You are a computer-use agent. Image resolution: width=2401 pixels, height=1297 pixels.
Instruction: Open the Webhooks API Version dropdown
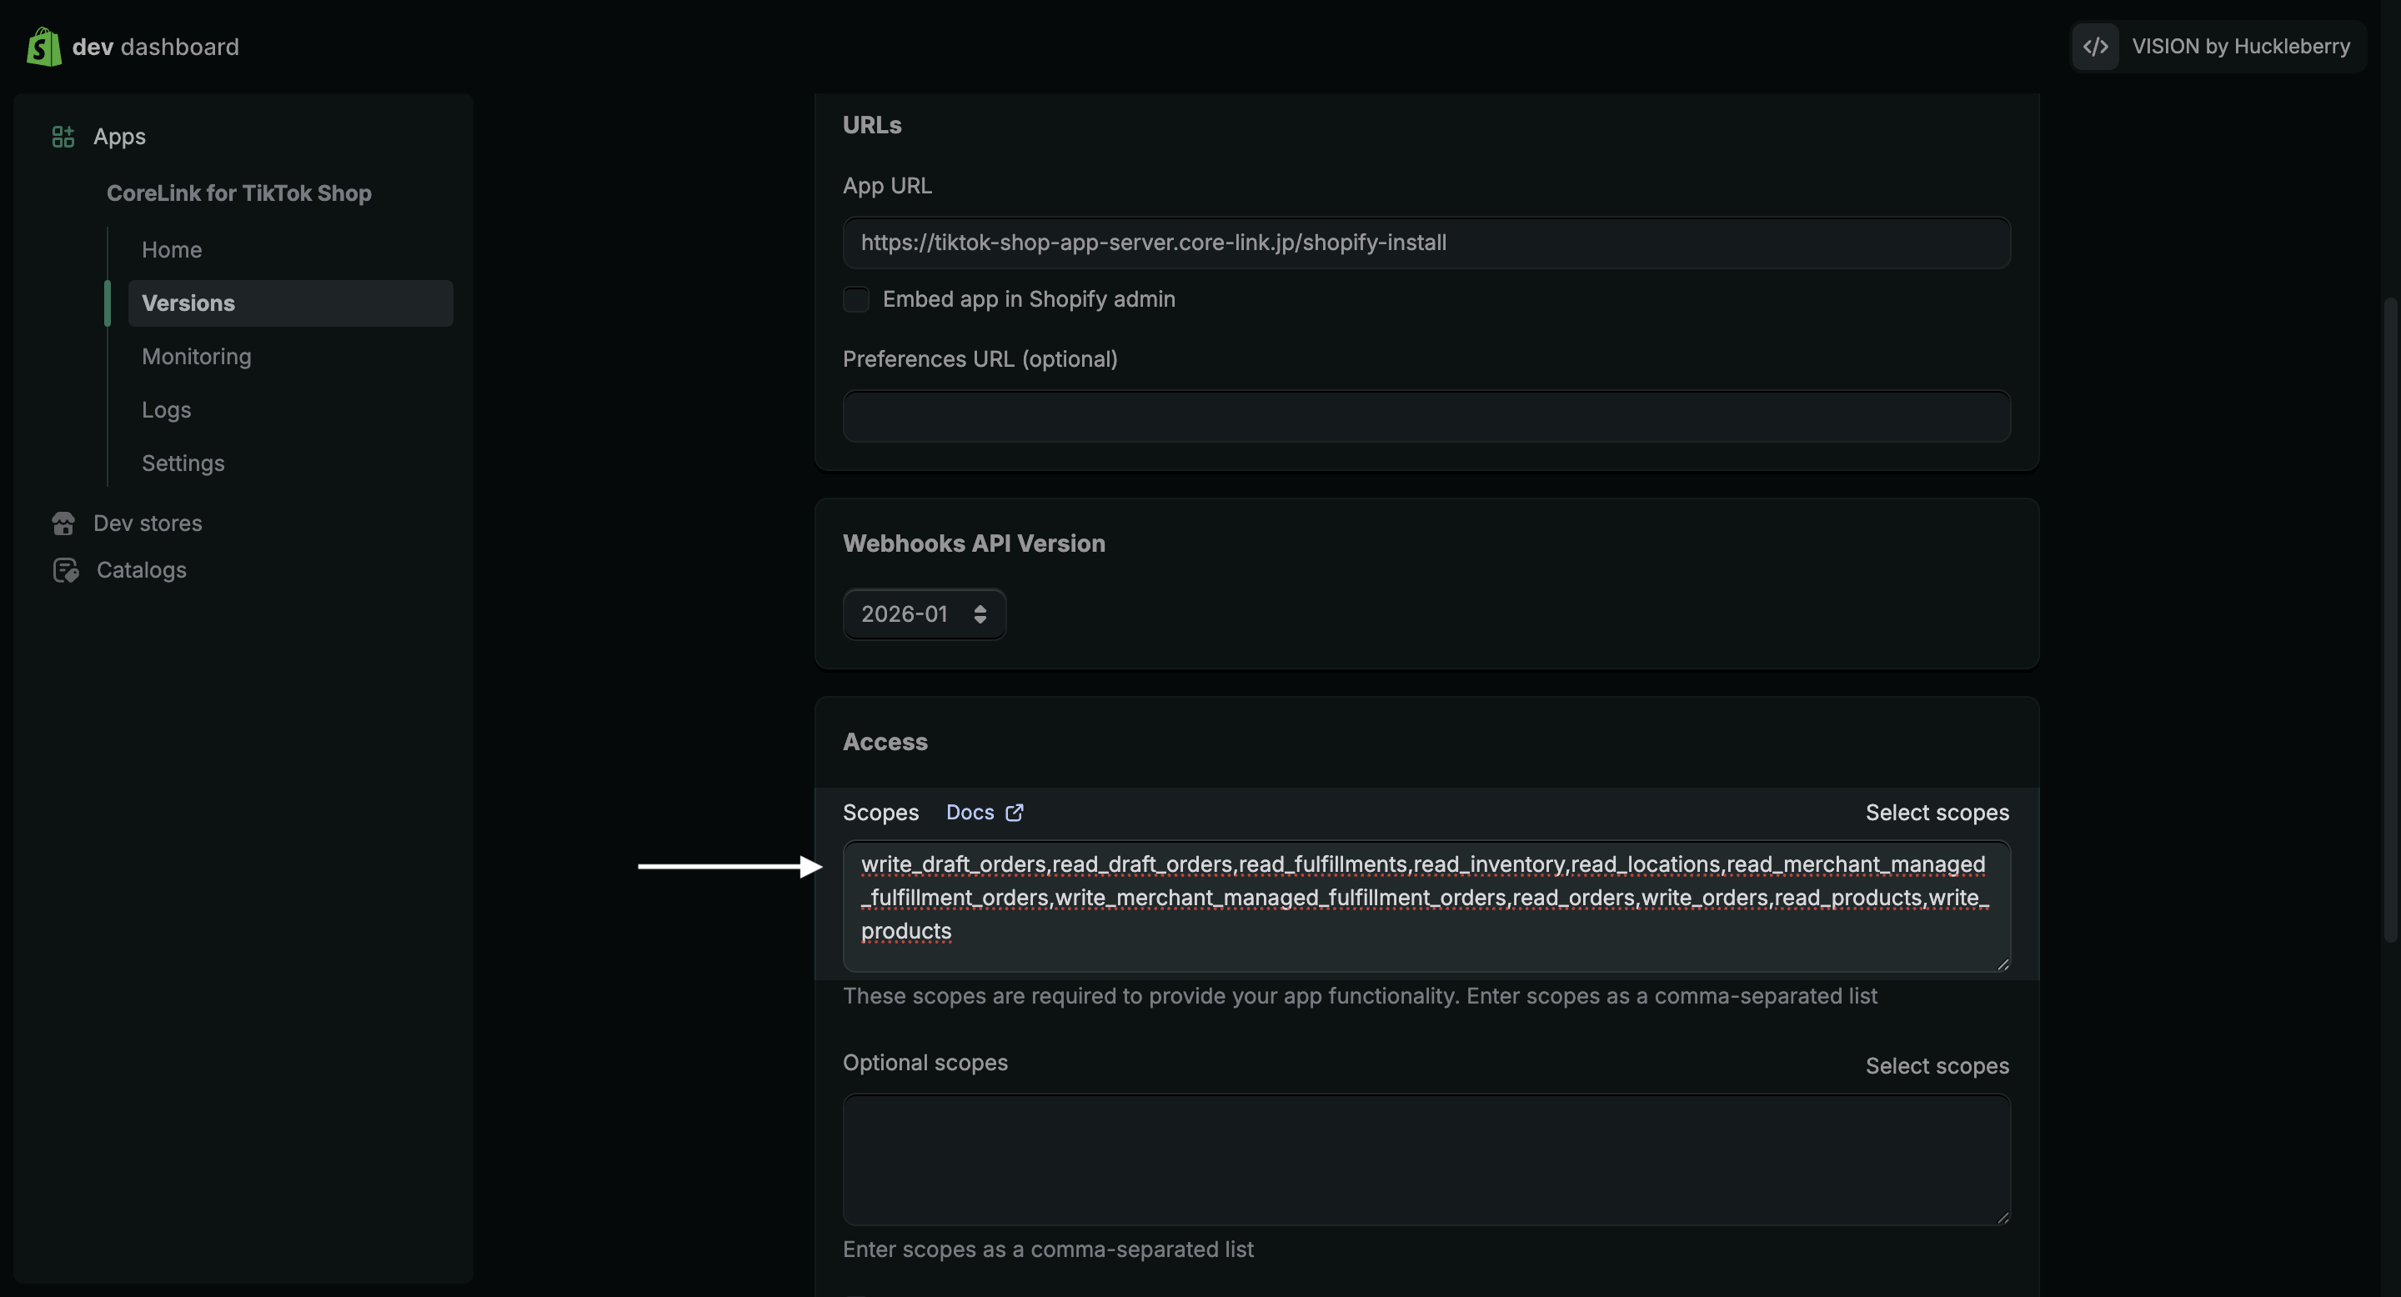[923, 614]
